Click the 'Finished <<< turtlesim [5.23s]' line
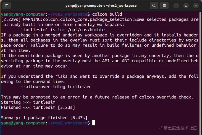 [38, 107]
